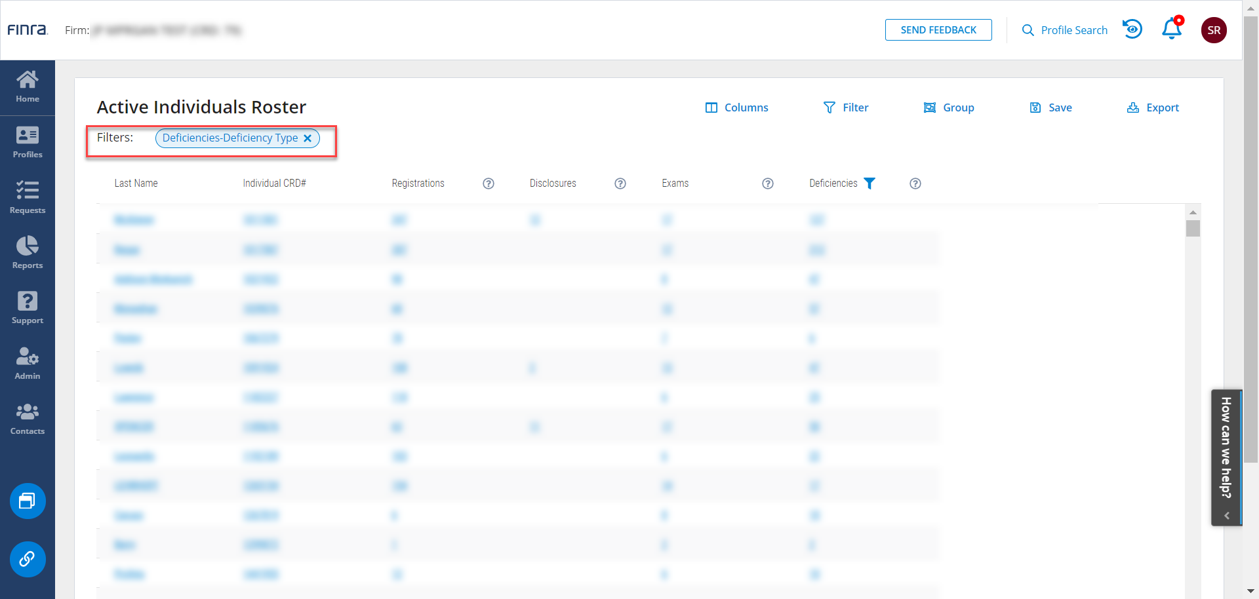Open the notifications bell icon

1171,29
